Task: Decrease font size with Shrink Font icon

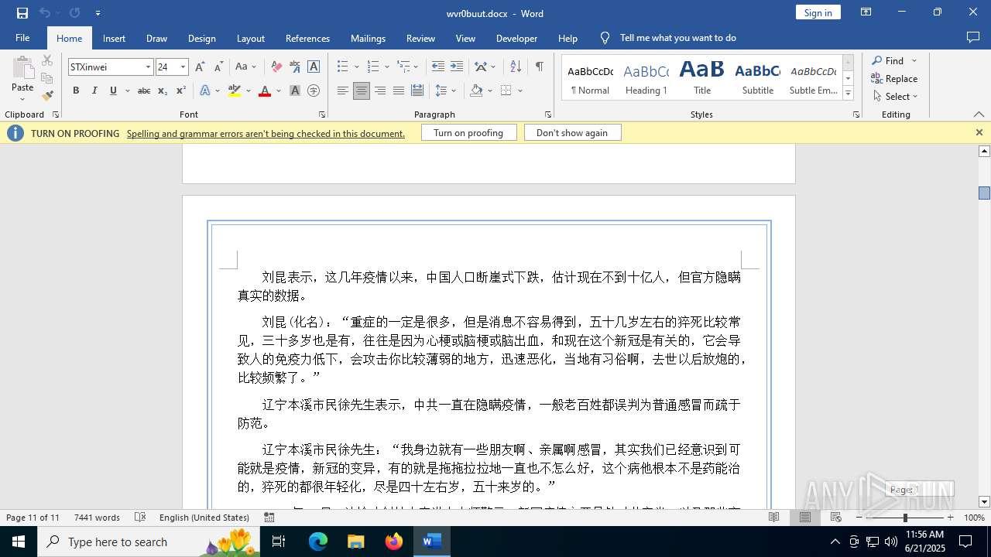Action: (x=218, y=67)
